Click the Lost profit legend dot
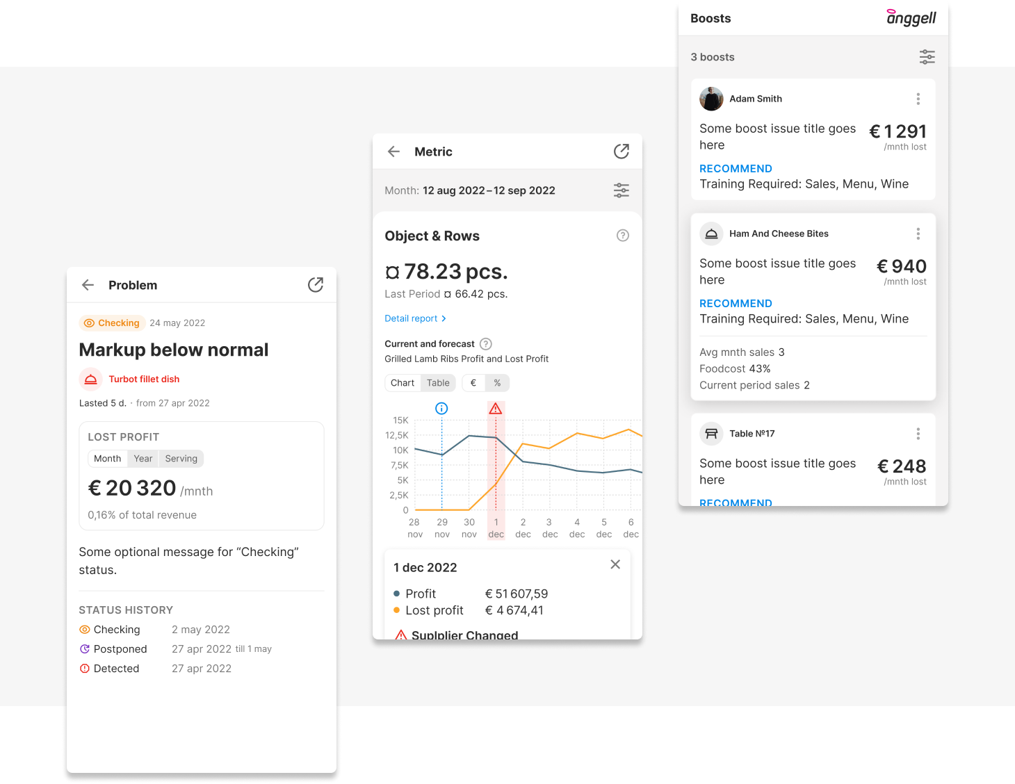Screen dimensions: 1015x784 coord(396,610)
